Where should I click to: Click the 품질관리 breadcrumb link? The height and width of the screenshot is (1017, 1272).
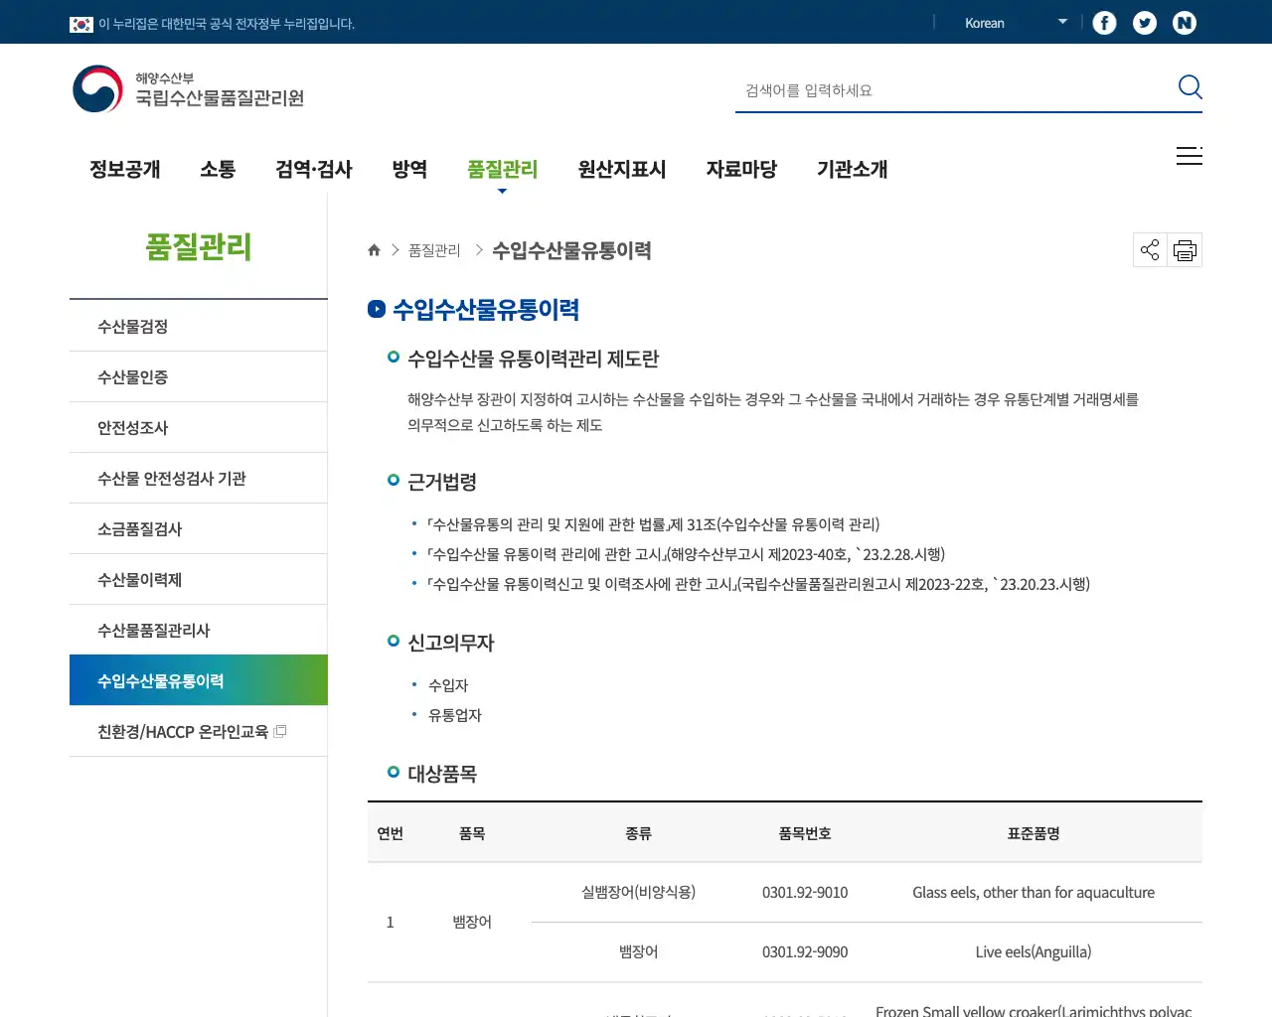coord(434,250)
